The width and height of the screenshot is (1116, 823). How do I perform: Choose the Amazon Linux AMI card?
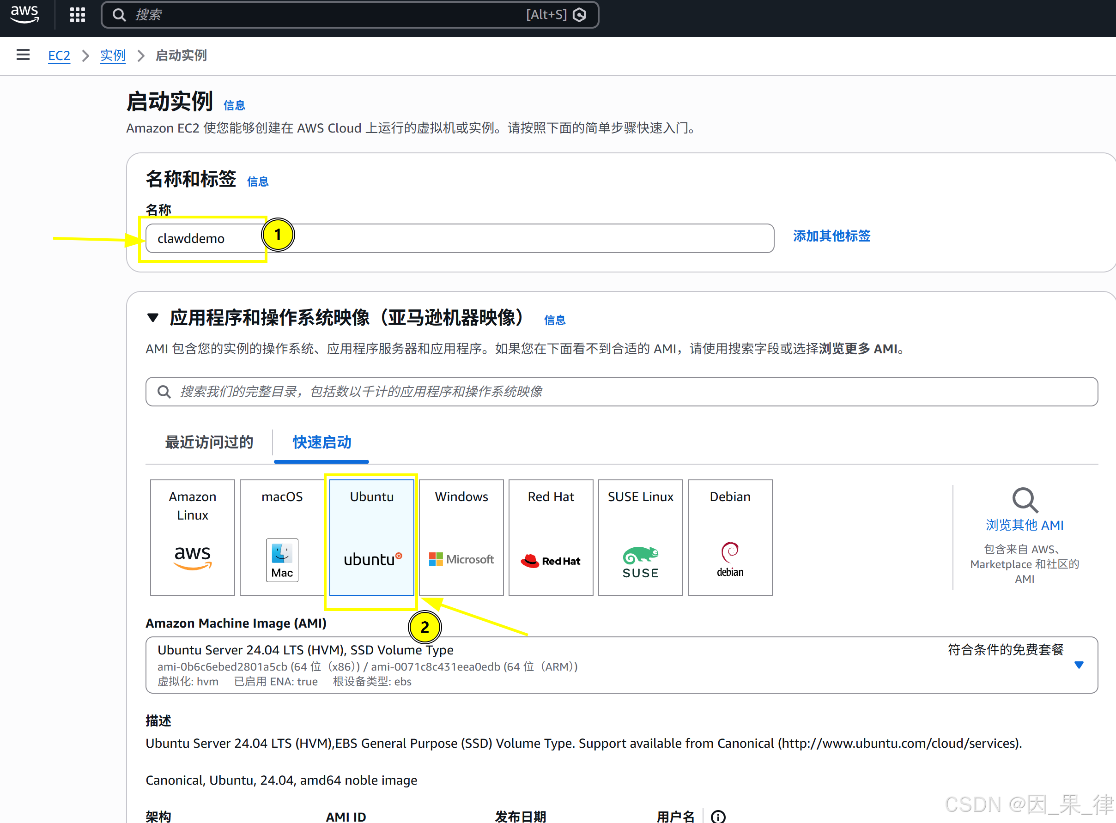192,538
